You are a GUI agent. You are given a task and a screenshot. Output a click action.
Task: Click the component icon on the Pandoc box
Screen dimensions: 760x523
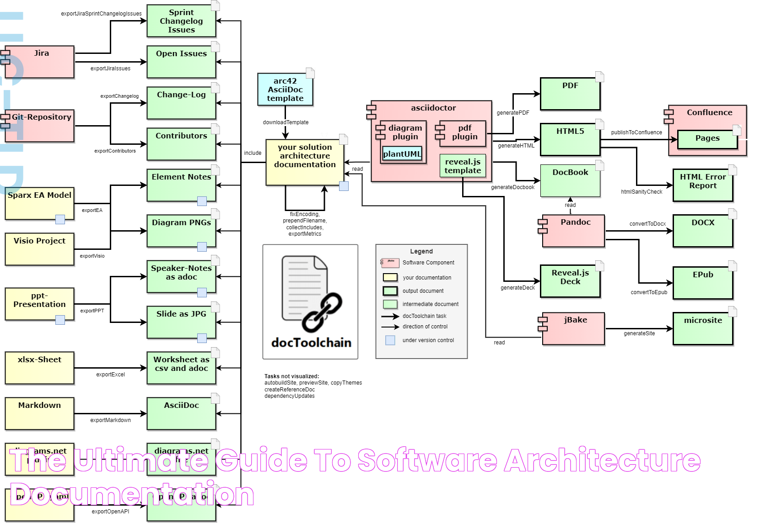(x=543, y=227)
